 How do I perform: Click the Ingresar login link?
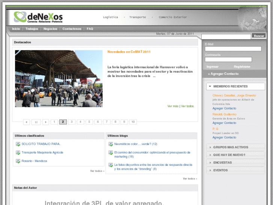[x=213, y=67]
